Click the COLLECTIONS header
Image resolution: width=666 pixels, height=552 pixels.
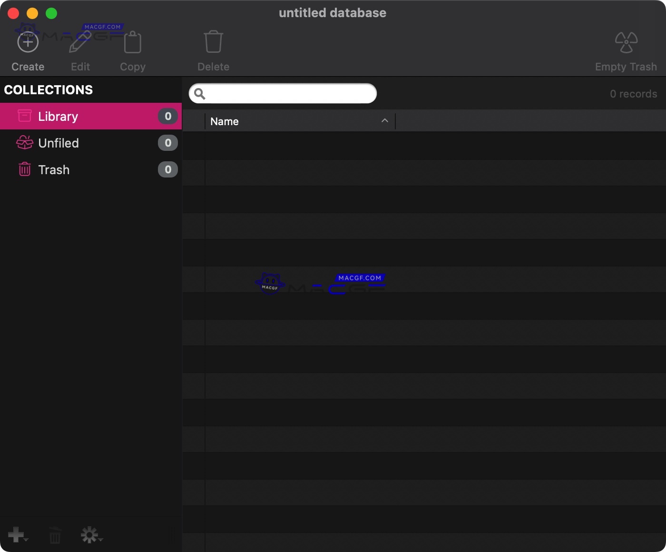point(49,89)
